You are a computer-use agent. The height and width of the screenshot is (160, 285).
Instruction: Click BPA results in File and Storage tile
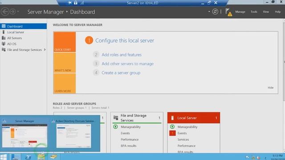(129, 146)
